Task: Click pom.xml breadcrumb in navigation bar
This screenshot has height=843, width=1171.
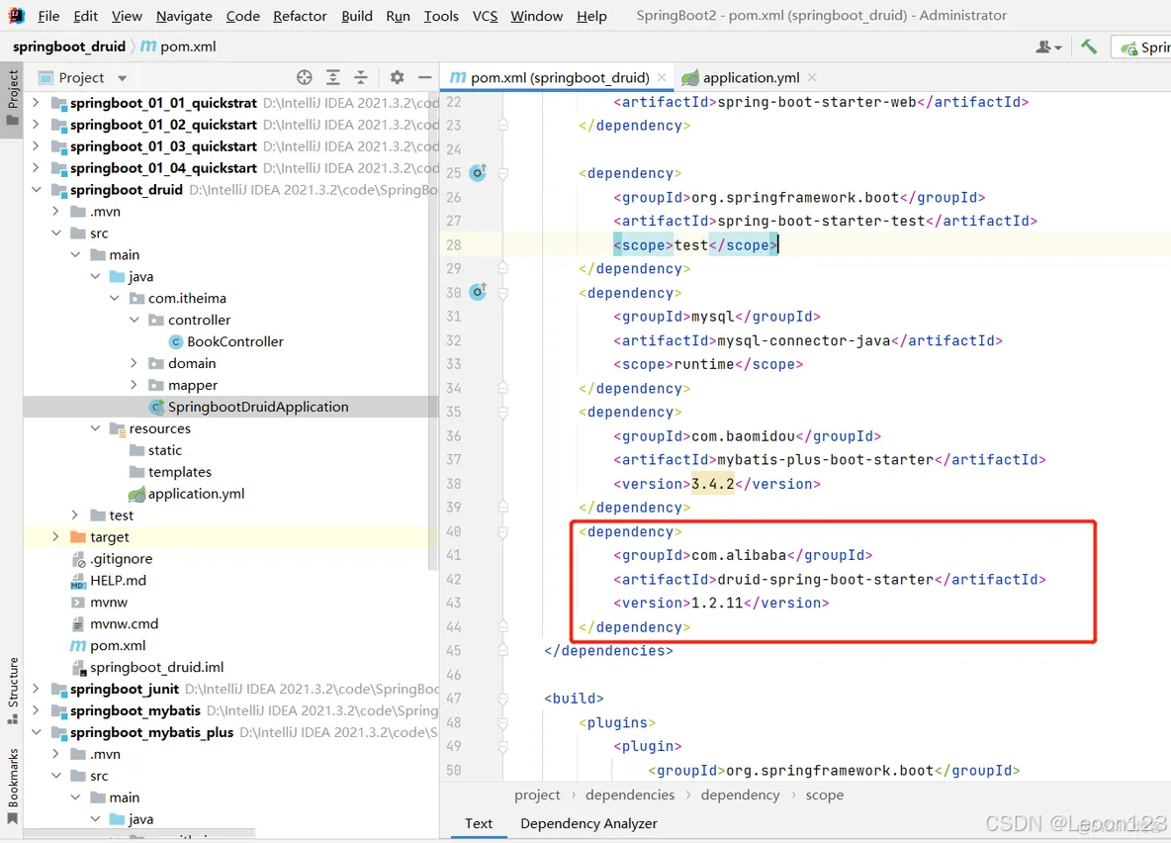Action: [179, 47]
